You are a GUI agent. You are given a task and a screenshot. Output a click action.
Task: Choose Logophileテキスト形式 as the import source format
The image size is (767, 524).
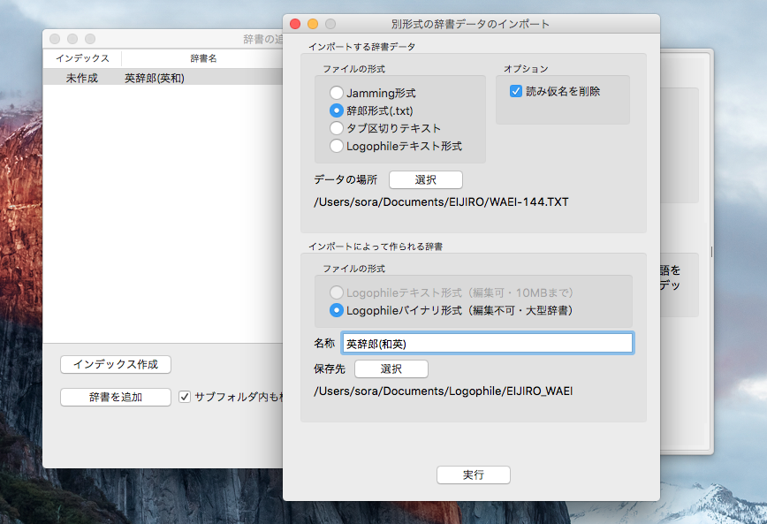(337, 146)
